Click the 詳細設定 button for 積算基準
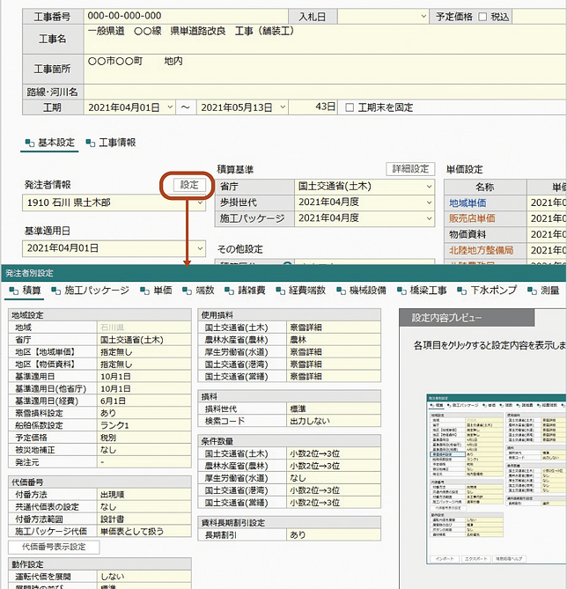Image resolution: width=567 pixels, height=589 pixels. coord(410,169)
